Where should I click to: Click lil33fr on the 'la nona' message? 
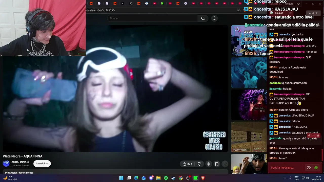tap(274, 77)
